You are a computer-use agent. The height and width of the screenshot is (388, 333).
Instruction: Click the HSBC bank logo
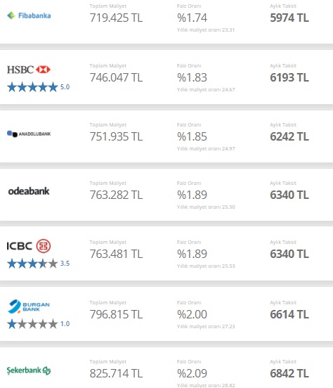click(x=29, y=70)
